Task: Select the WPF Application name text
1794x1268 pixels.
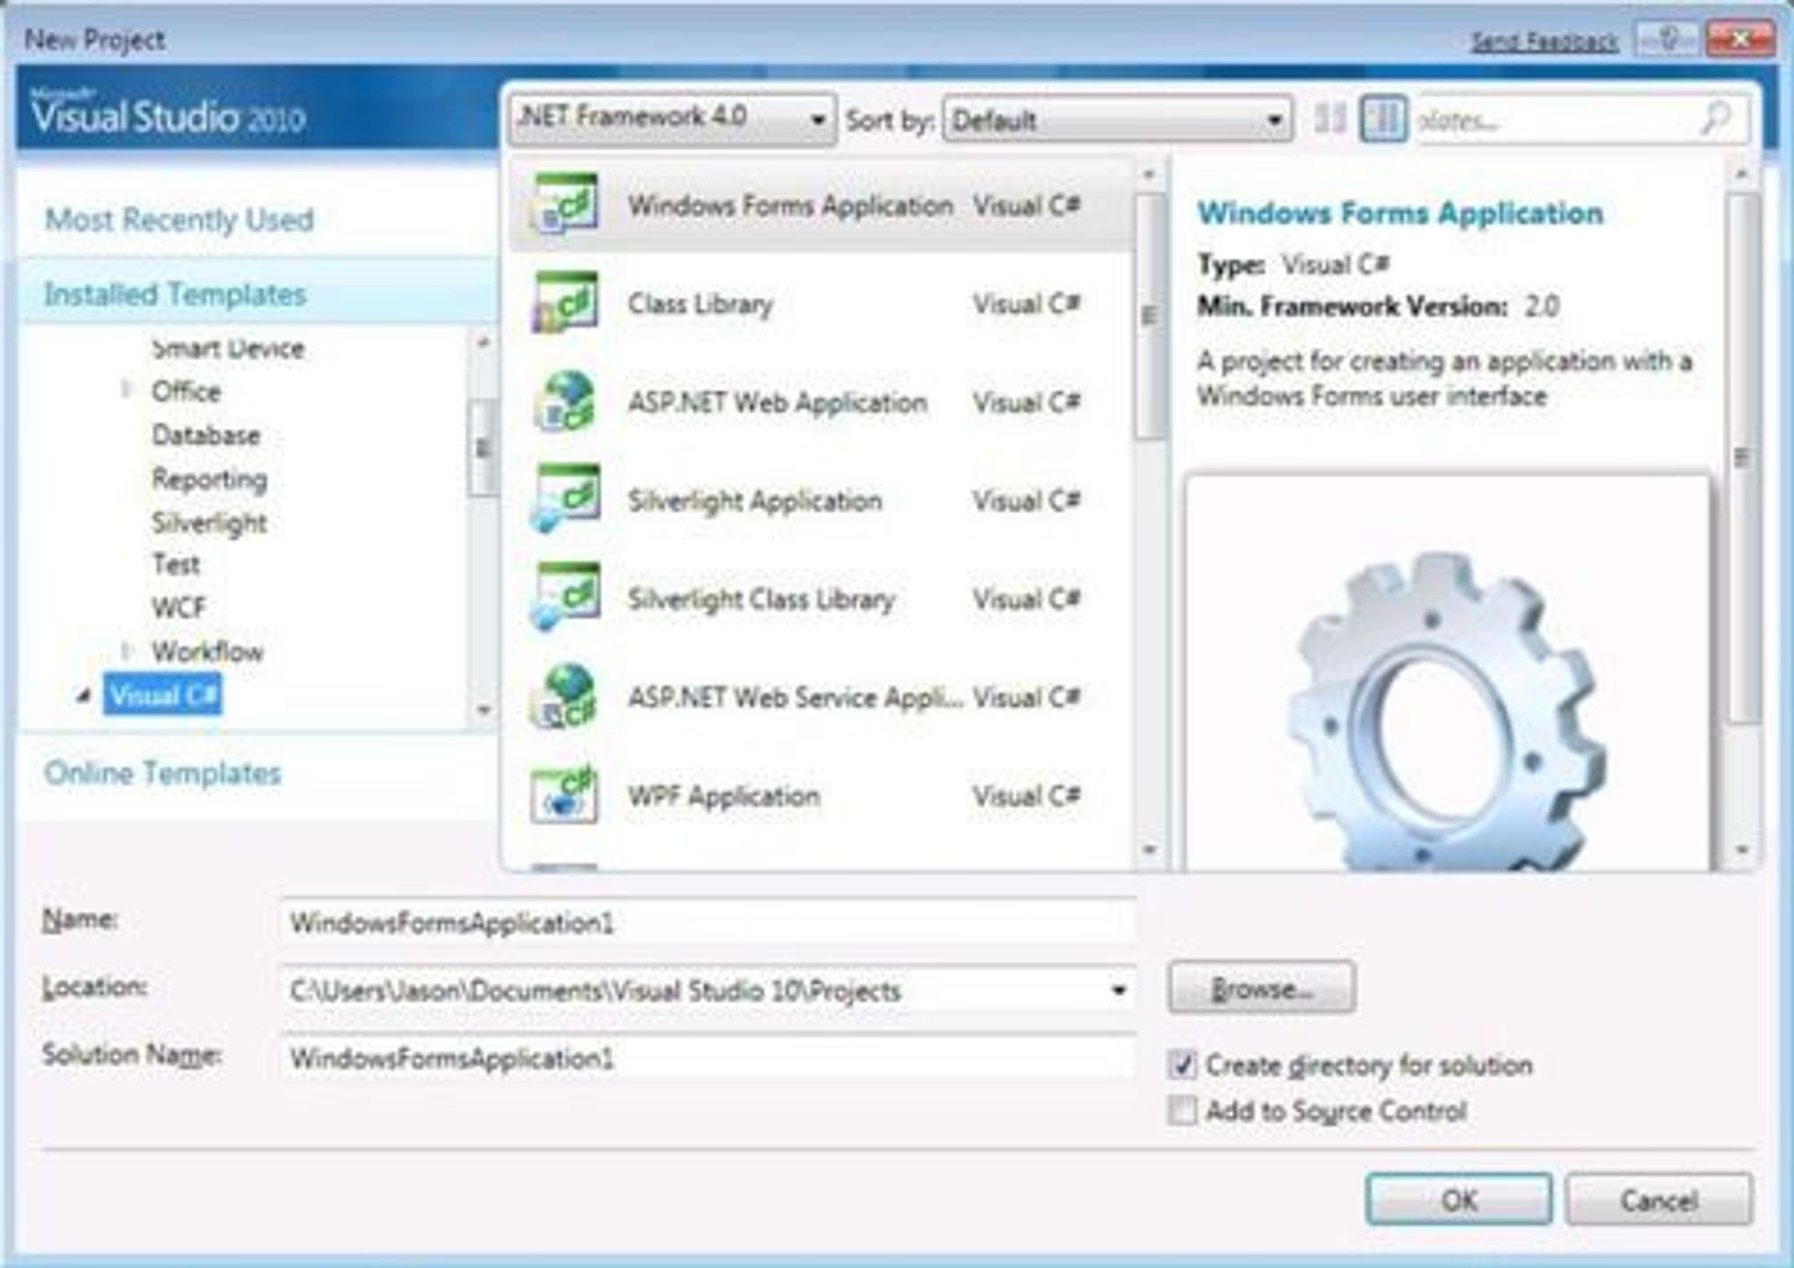Action: coord(723,795)
